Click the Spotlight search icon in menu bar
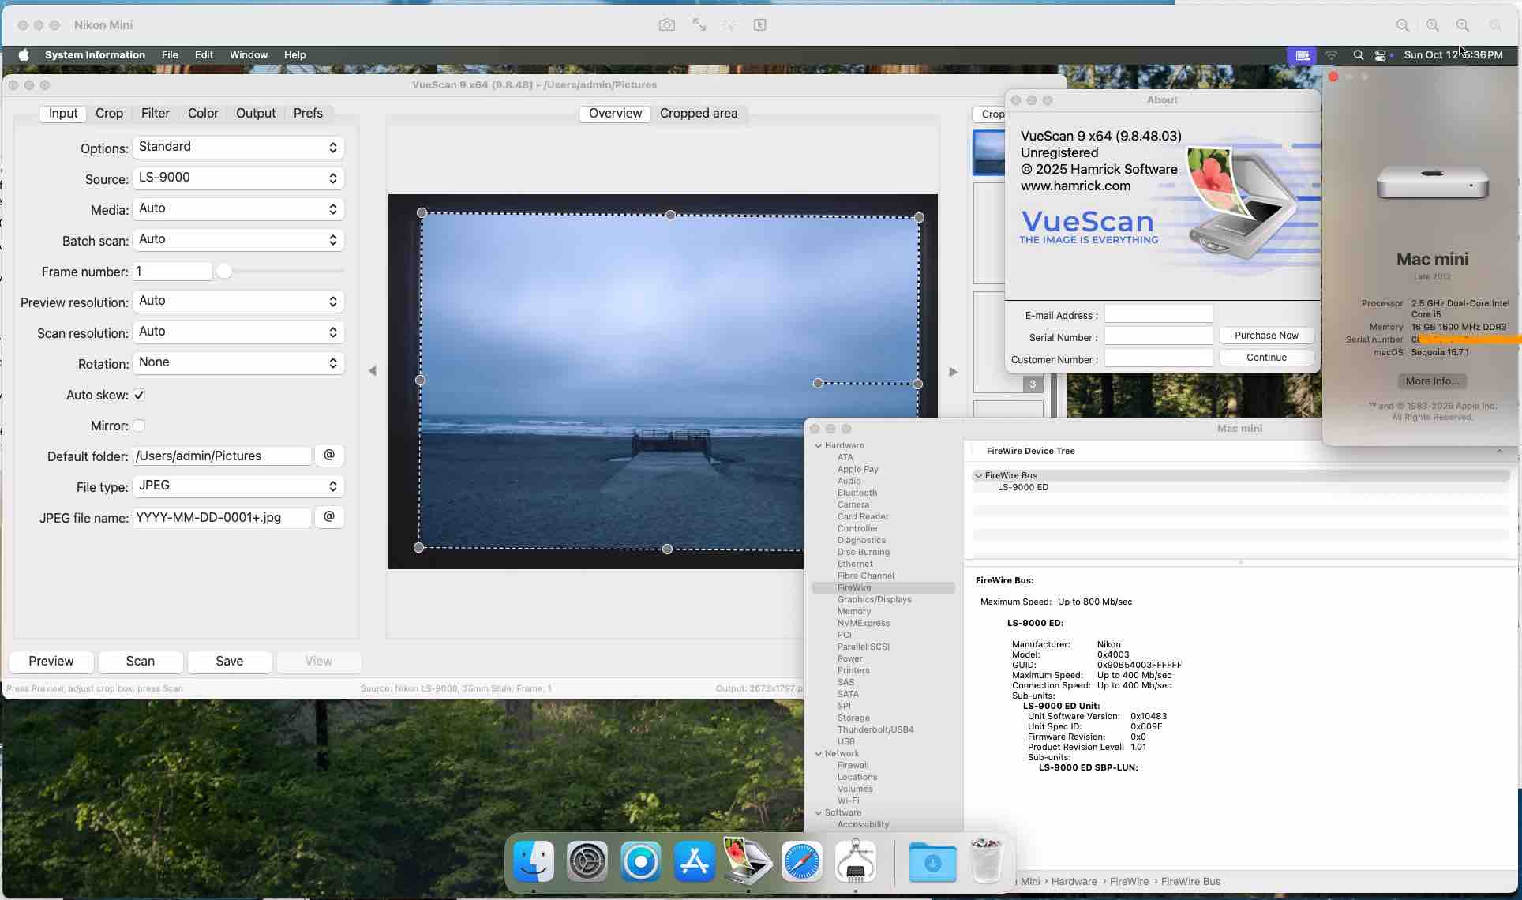 [1358, 55]
